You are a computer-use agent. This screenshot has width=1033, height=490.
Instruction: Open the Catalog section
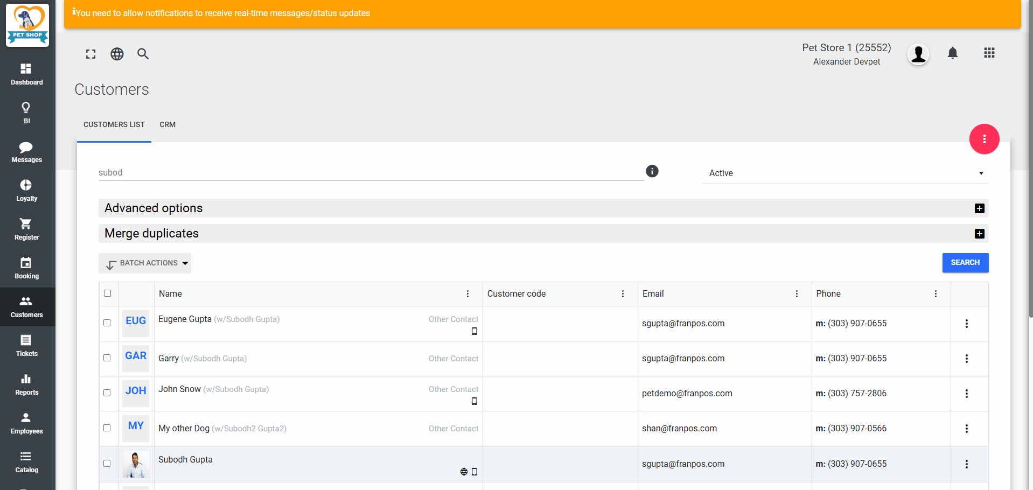(x=27, y=462)
